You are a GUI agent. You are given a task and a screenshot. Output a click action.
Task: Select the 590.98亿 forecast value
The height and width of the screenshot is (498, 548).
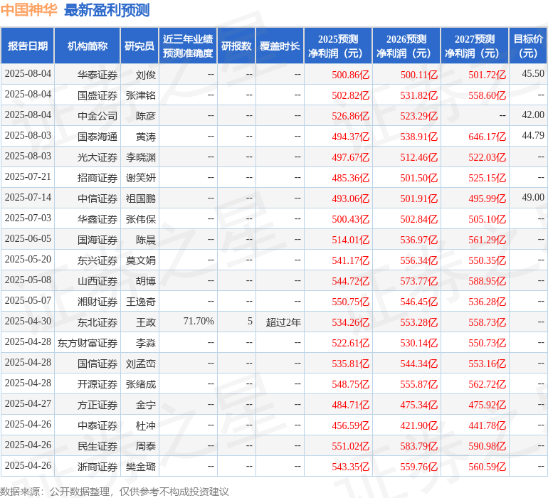coord(488,446)
